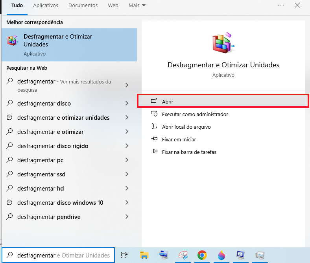Screen dimensions: 310x263
Task: Switch to the Aplicativos tab
Action: 46,6
